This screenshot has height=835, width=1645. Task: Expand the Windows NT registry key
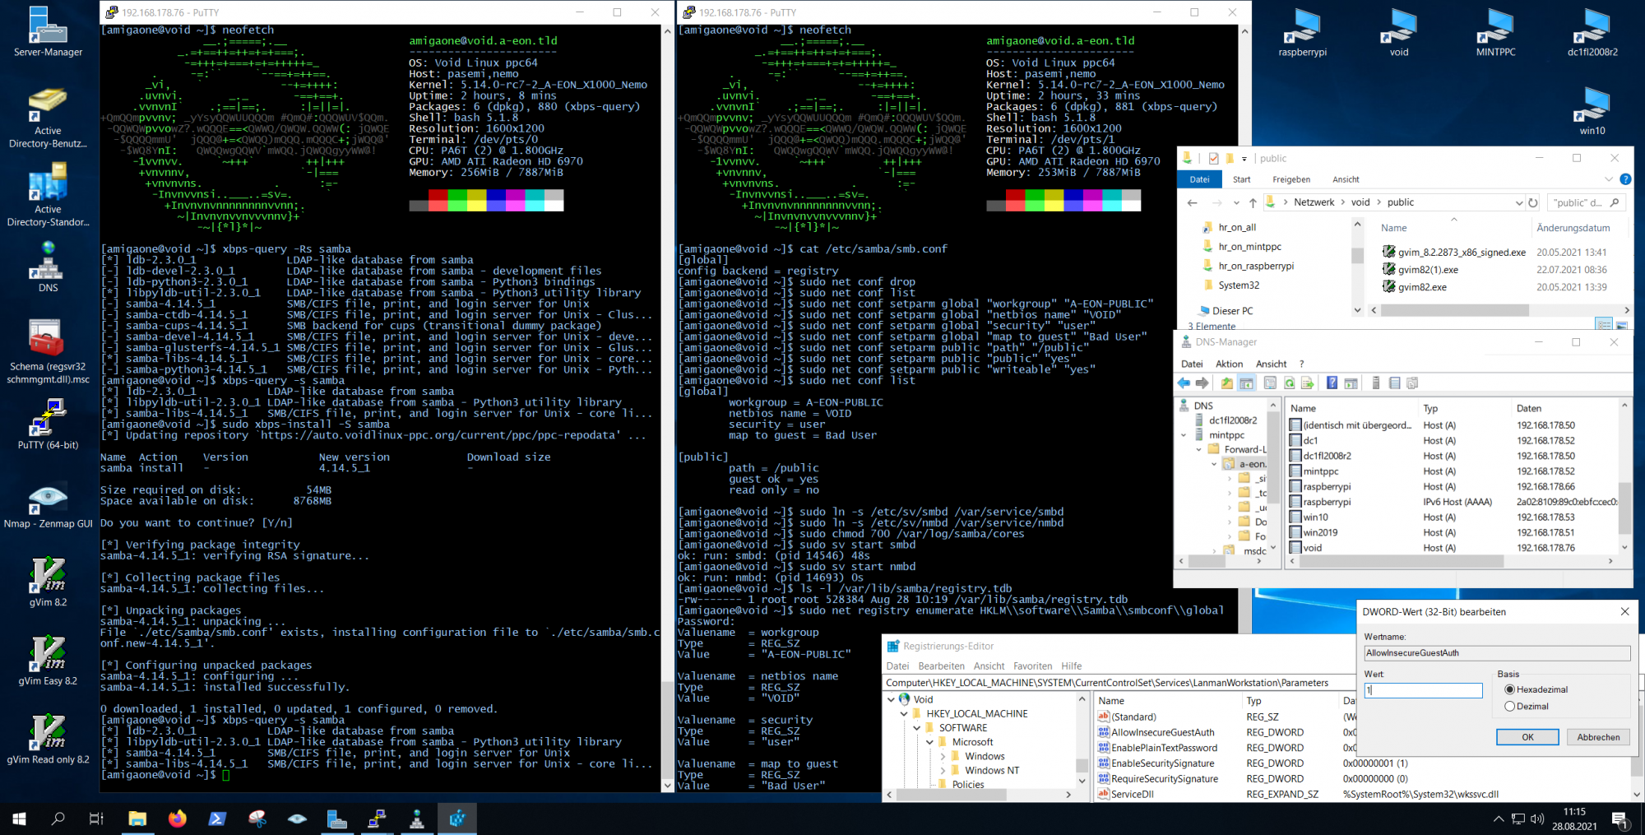click(x=943, y=771)
